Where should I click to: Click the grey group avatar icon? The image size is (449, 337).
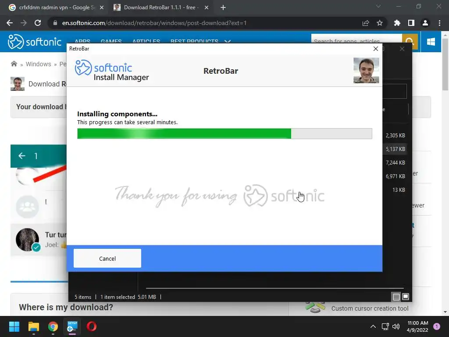pos(28,207)
